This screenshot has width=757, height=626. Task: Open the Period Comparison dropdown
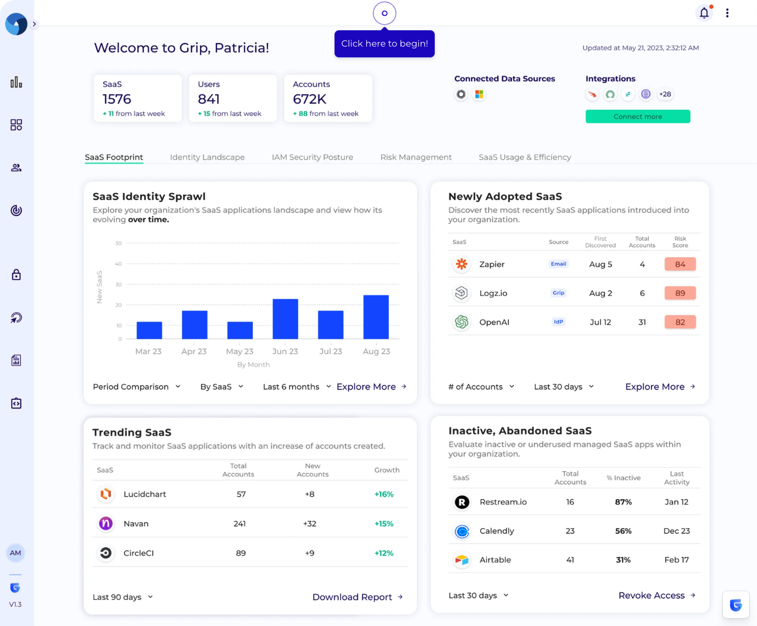(137, 387)
